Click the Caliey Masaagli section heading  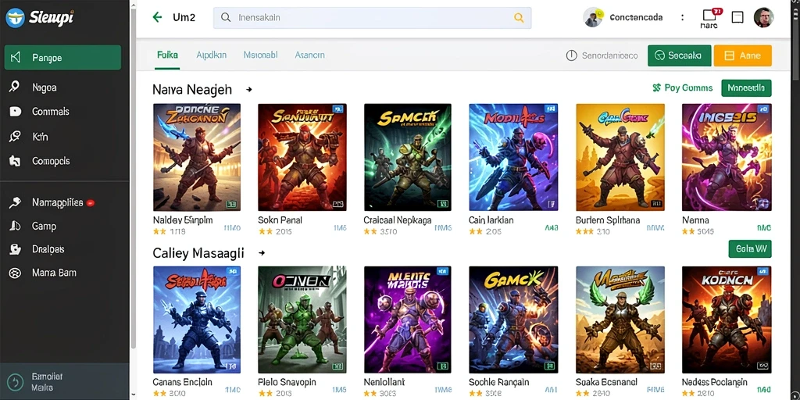coord(198,253)
